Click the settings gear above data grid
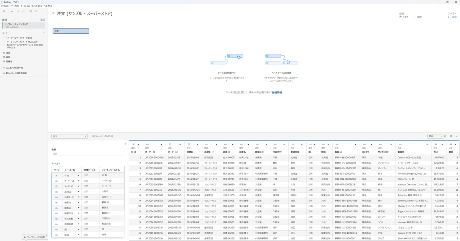The height and width of the screenshot is (241, 460). pos(451,136)
